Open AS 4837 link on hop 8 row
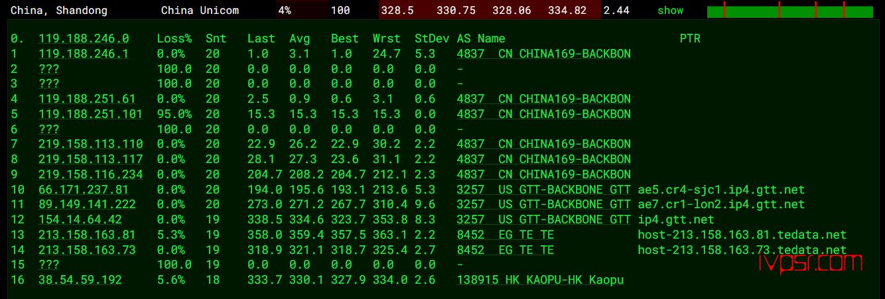The height and width of the screenshot is (299, 885). coord(543,159)
